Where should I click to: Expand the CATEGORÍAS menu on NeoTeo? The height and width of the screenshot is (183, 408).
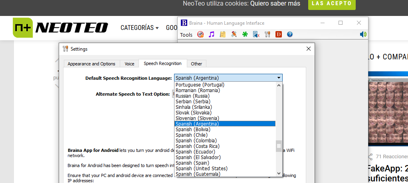tap(139, 28)
